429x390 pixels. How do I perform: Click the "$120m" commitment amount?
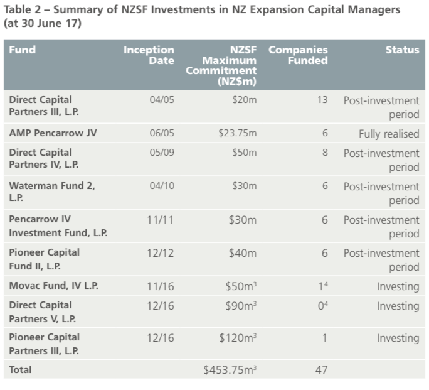pos(238,338)
